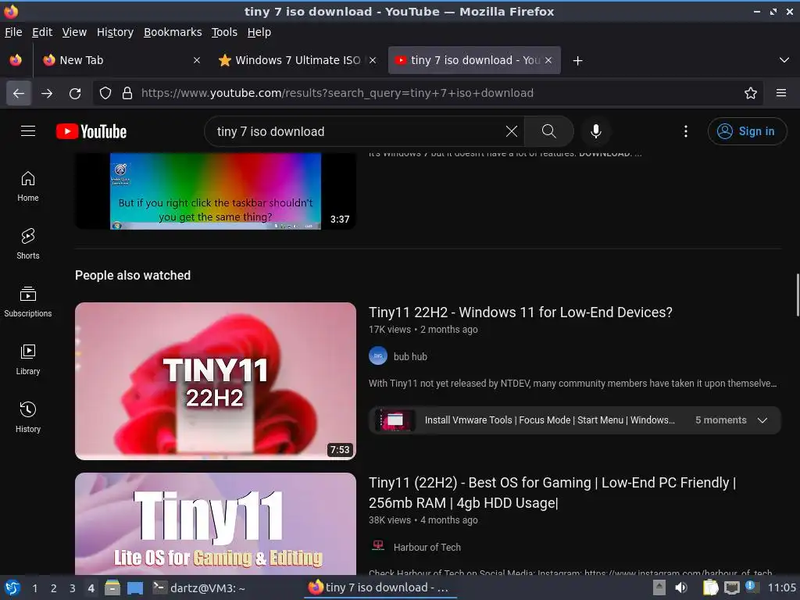Play the rainbow taskbar video thumbnail
Screen dimensions: 800x600
(216, 191)
